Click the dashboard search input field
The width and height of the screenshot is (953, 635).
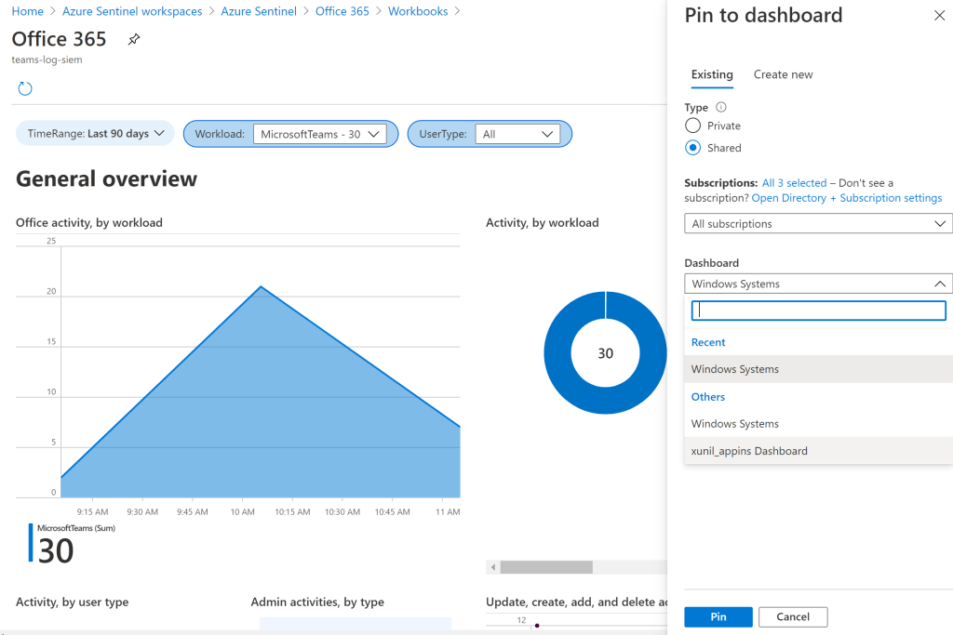coord(818,311)
